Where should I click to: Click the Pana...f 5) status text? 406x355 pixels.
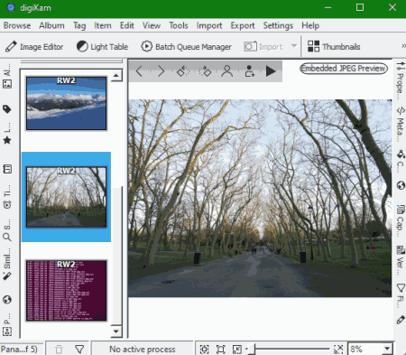click(x=19, y=350)
